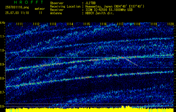Click the kHz axis unit label
This screenshot has height=112, width=176.
coord(3,23)
